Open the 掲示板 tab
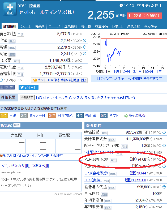The image size is (167, 210). point(86,26)
